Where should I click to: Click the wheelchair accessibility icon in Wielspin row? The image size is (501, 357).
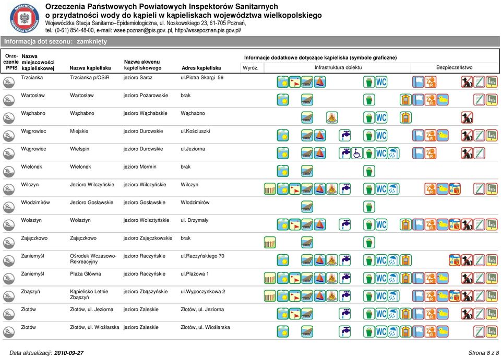click(356, 153)
